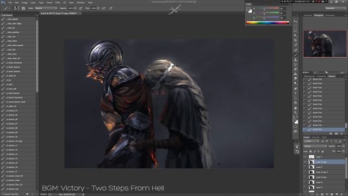Select the Clone Stamp tool
This screenshot has width=348, height=196.
coord(295,59)
